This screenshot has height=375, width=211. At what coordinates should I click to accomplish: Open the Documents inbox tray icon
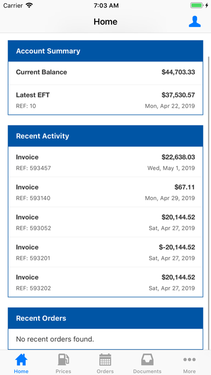coord(147,359)
